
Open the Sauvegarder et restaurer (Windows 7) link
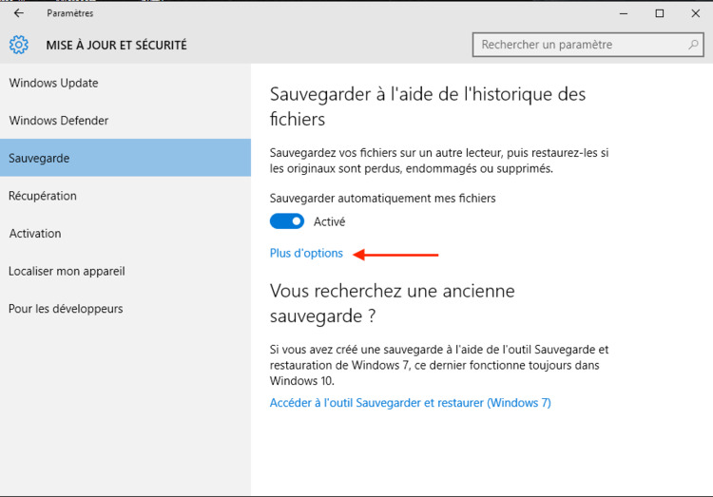[x=410, y=403]
